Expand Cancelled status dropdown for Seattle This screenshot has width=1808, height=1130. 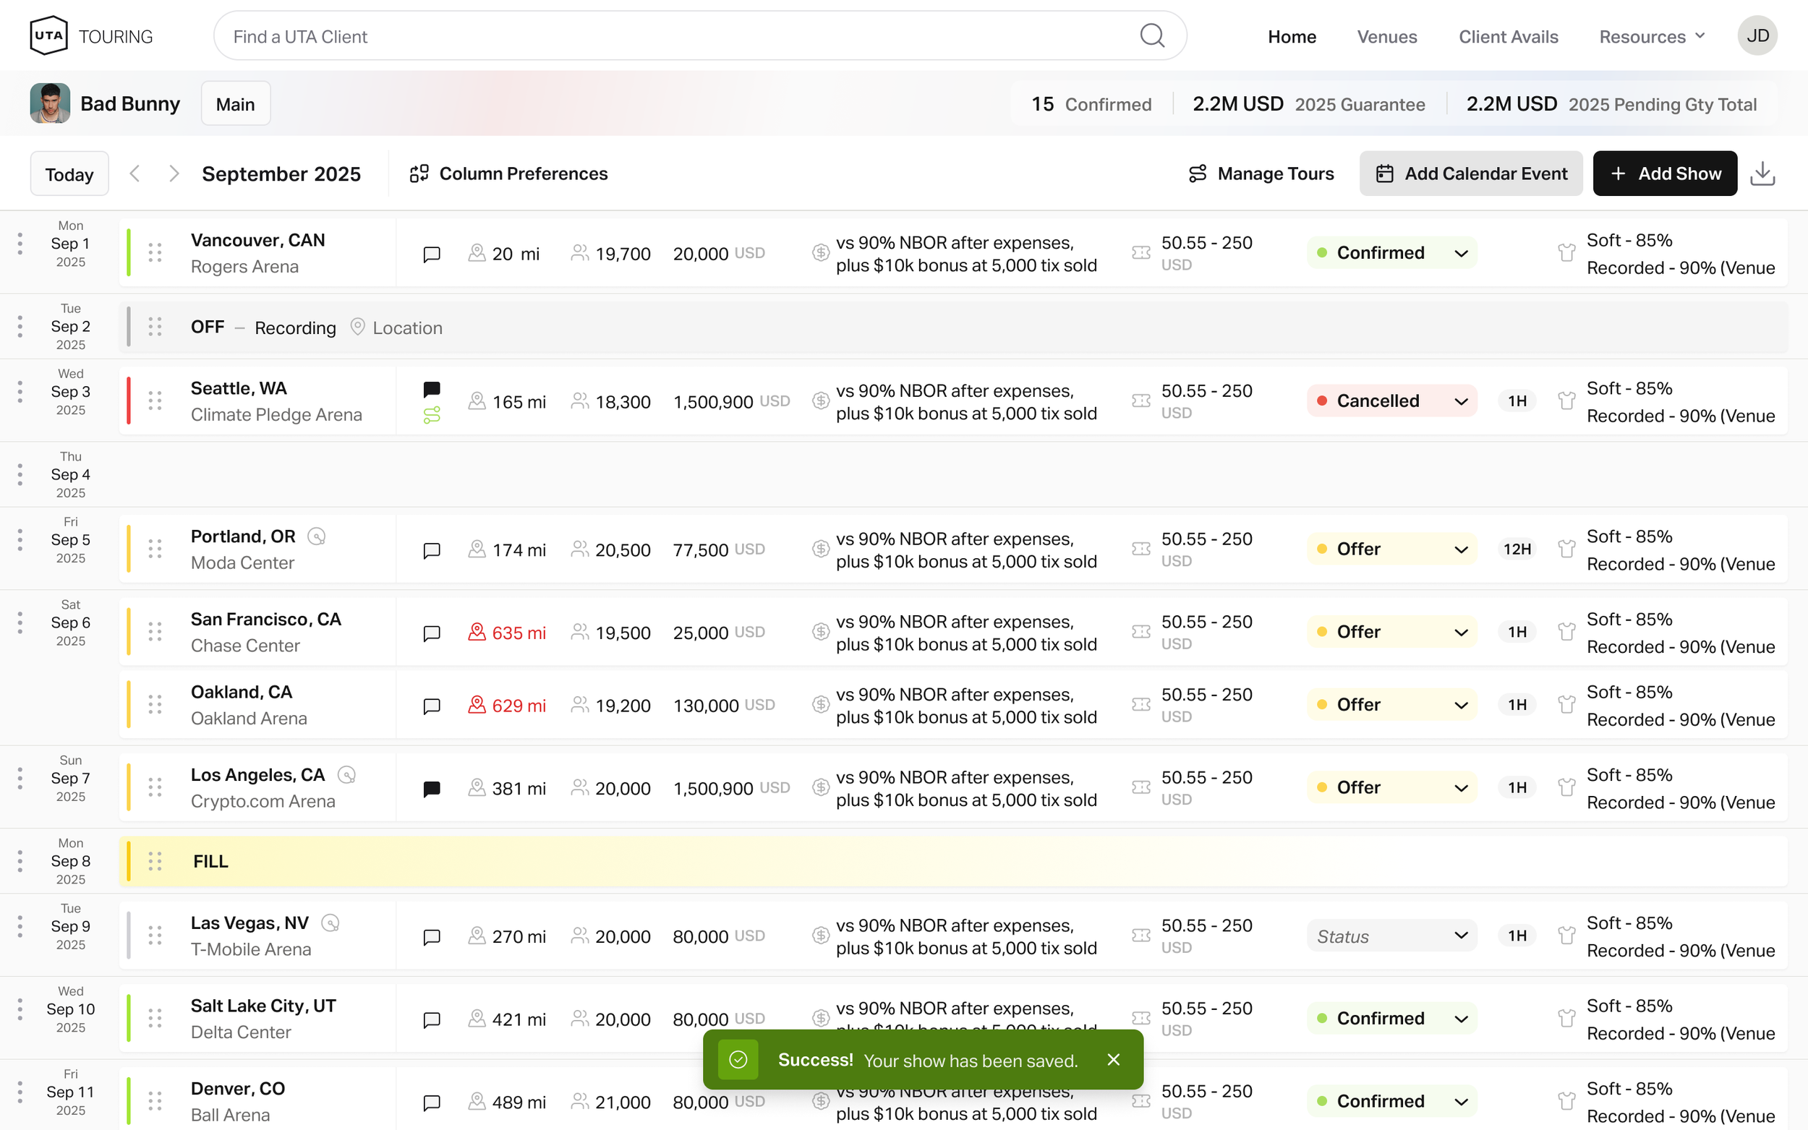coord(1391,401)
